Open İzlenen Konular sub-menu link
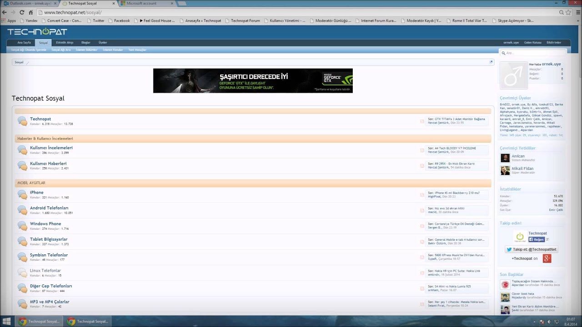582x327 pixels. (x=113, y=50)
